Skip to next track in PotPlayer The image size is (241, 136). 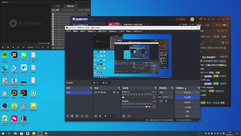click(18, 47)
